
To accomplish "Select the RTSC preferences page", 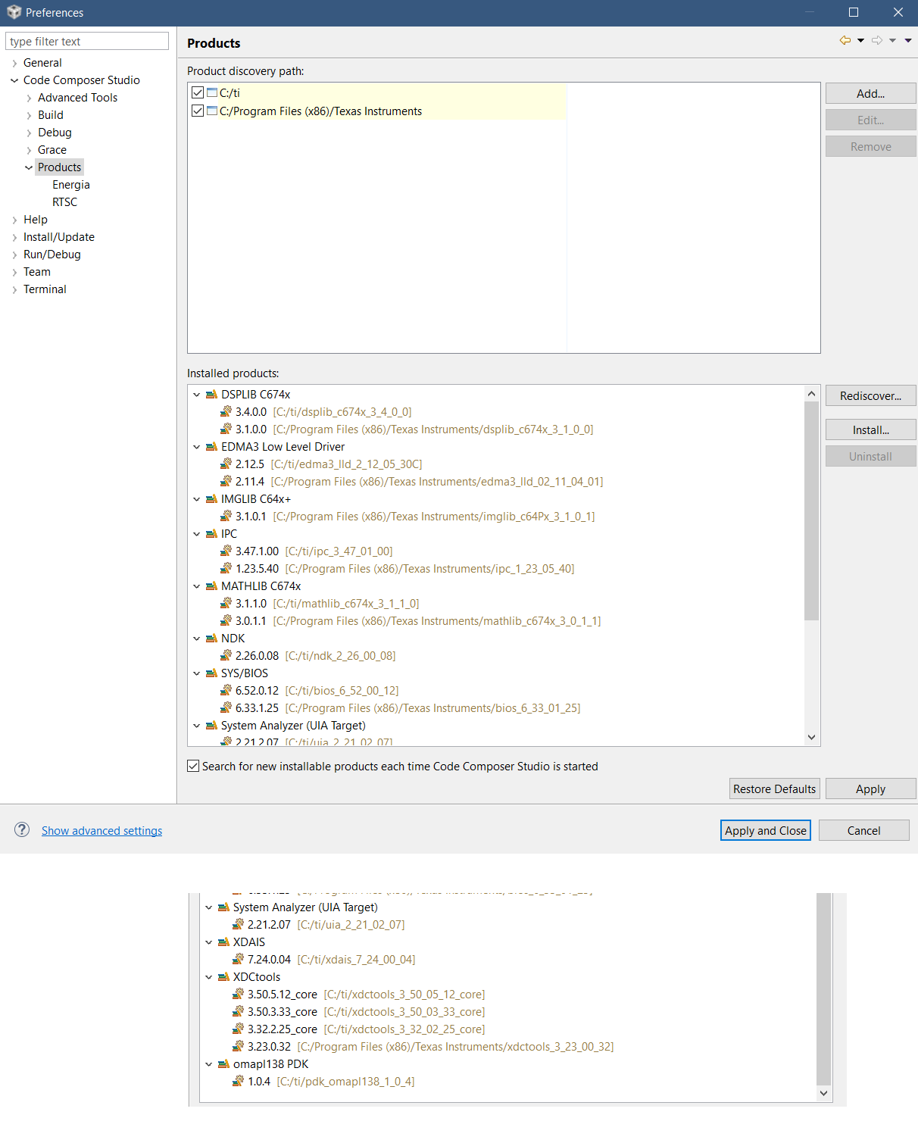I will tap(65, 202).
